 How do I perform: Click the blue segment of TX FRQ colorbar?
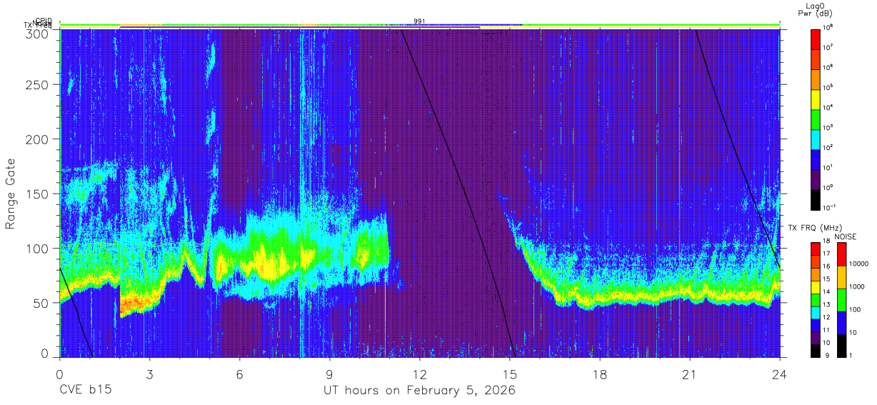(816, 326)
